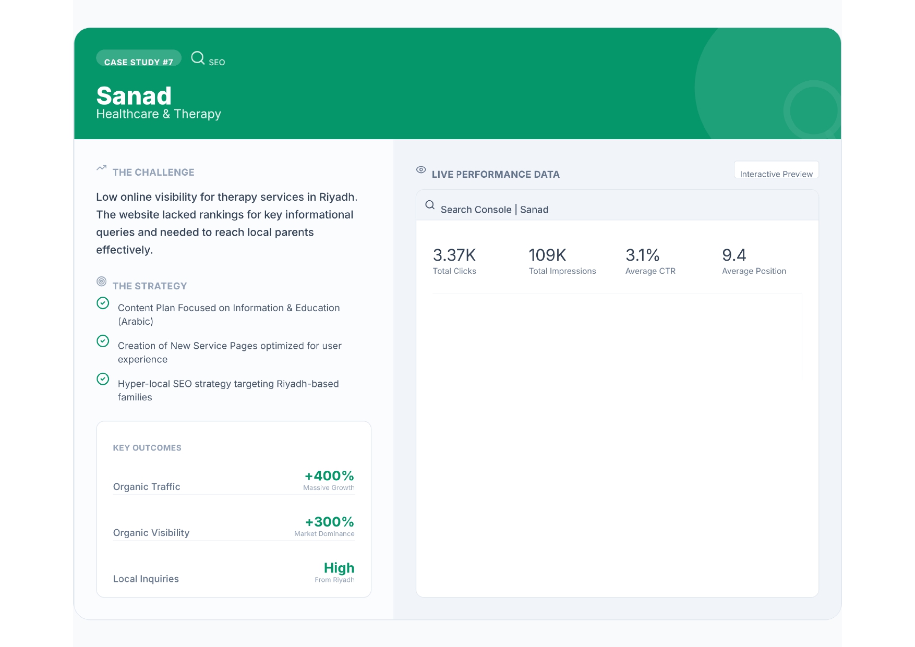Click the SEO label text in header

(217, 63)
